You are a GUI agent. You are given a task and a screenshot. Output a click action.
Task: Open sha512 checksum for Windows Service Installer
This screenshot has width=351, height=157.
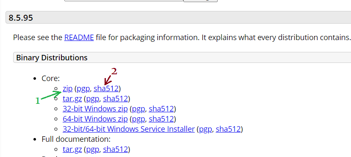[228, 129]
